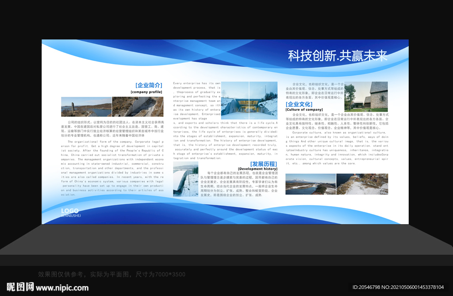Click the [company profile] subtitle
453x296 pixels.
146,92
